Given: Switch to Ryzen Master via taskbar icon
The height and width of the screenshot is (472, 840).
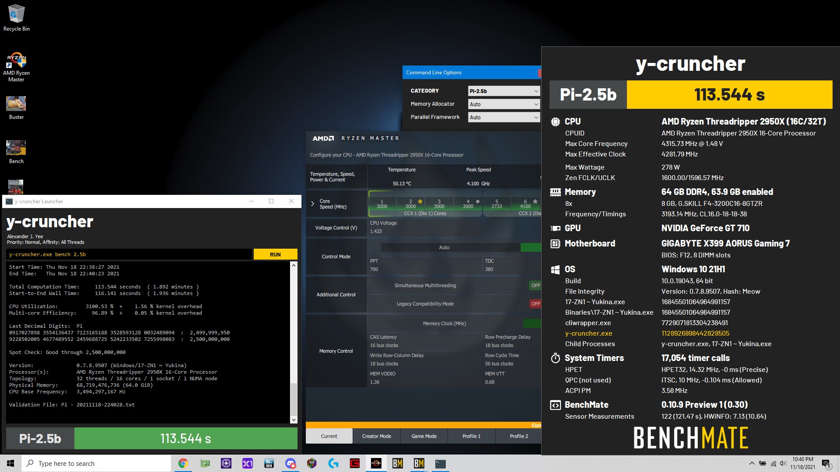Looking at the screenshot, I should click(376, 463).
